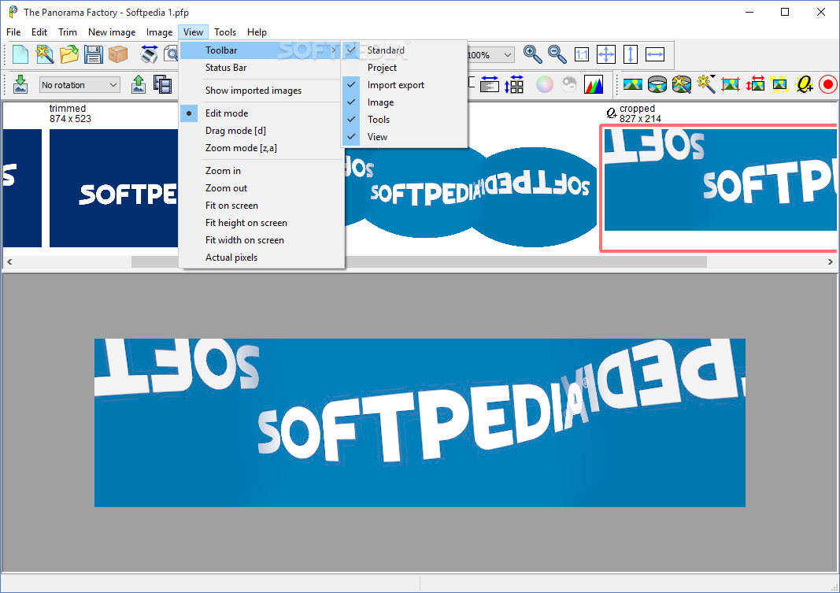
Task: Click the film strip icon
Action: pyautogui.click(x=162, y=84)
